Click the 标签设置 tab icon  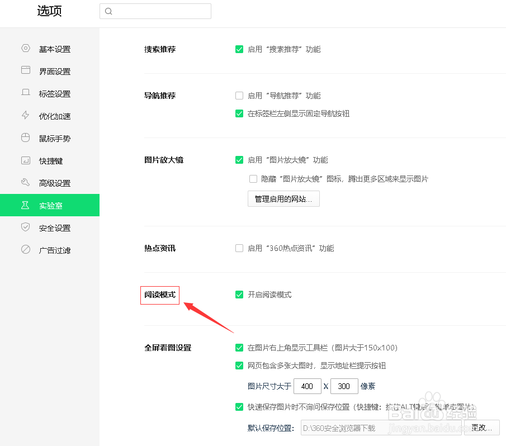(x=25, y=93)
